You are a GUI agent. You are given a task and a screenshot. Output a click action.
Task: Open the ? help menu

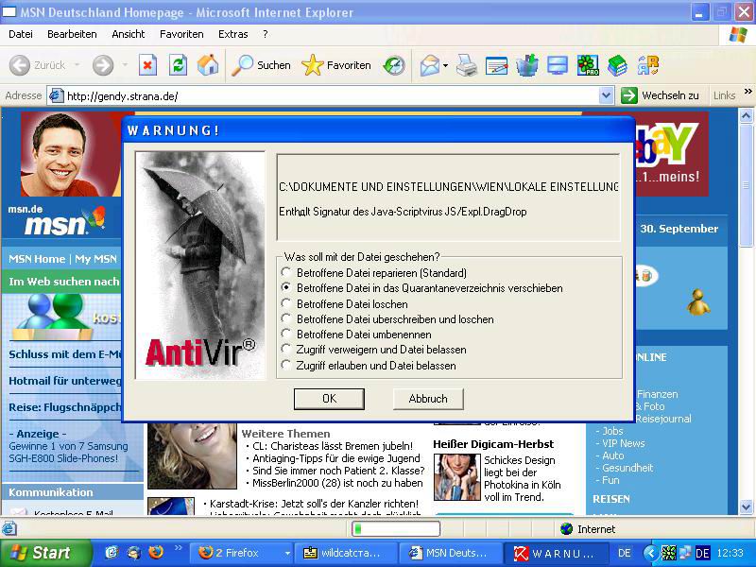click(266, 34)
